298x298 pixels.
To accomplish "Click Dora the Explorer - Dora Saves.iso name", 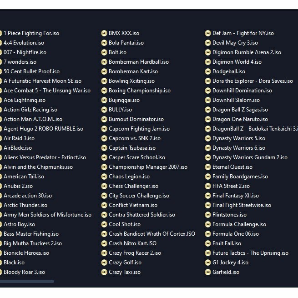I will (253, 81).
